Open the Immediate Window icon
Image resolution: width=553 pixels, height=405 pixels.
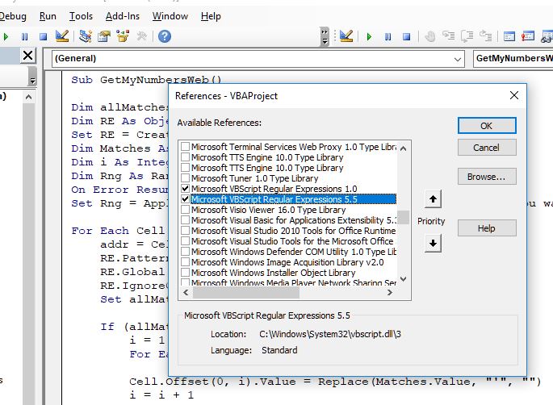(x=528, y=36)
